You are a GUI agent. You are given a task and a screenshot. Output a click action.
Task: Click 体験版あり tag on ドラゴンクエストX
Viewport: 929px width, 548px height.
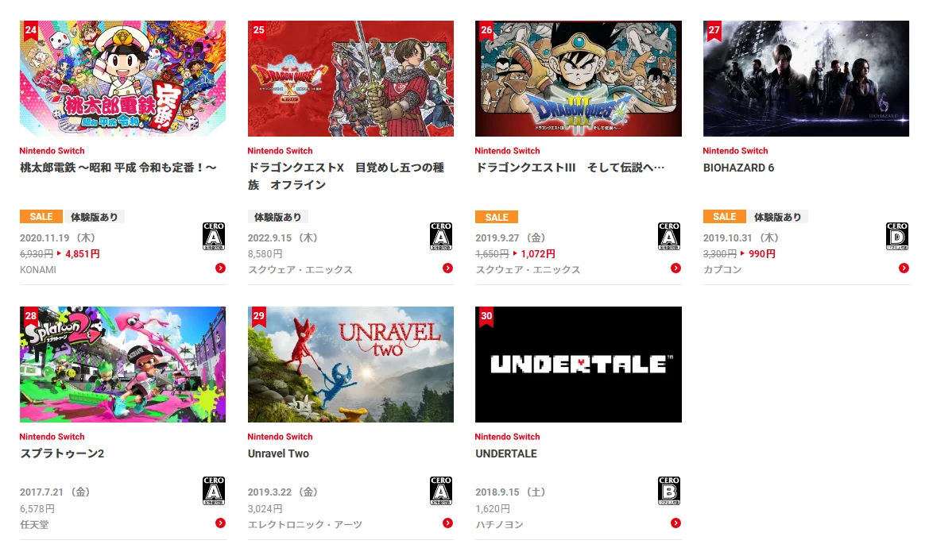(x=278, y=217)
